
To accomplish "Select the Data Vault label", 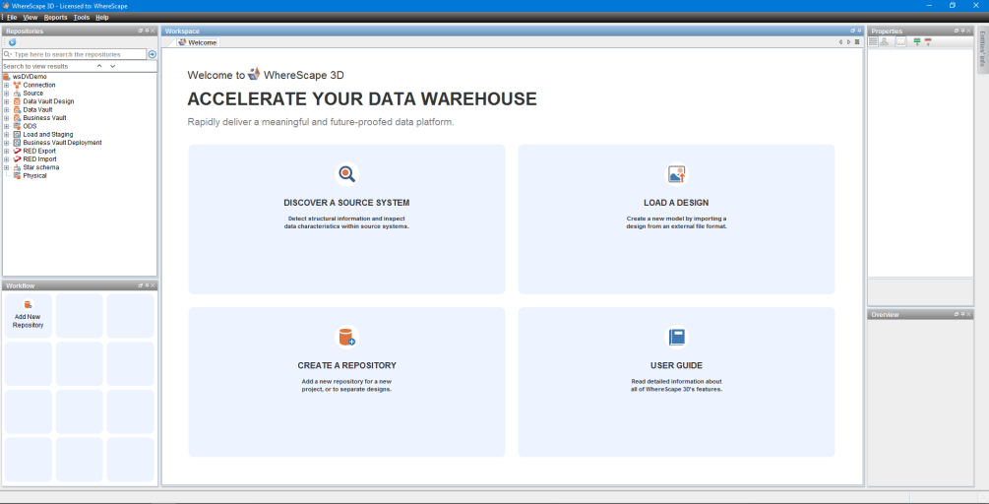I will [x=37, y=109].
